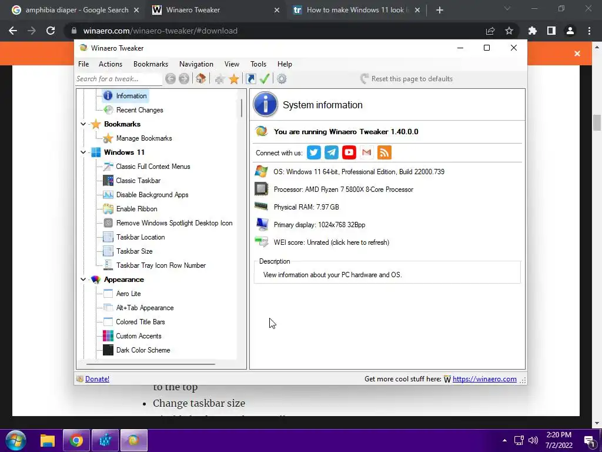Click the Custom Accents colorful icon
The image size is (602, 452).
click(108, 336)
